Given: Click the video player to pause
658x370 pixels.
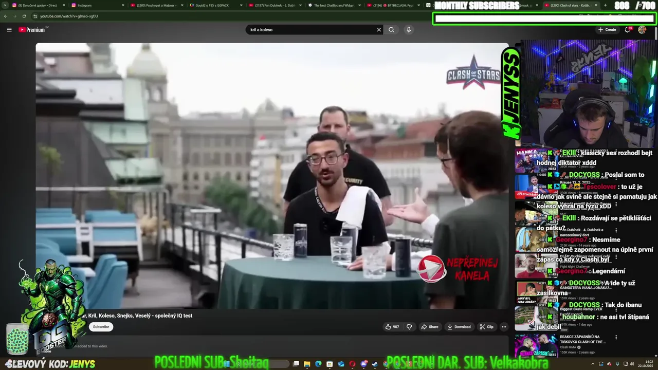Looking at the screenshot, I should tap(272, 176).
